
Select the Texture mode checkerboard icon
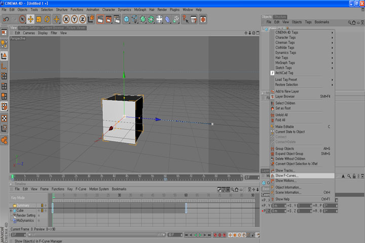click(4, 118)
